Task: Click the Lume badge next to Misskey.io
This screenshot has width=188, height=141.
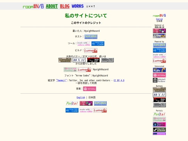Action: coord(84,70)
